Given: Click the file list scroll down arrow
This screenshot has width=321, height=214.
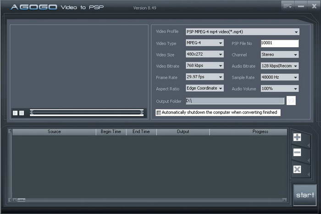Looking at the screenshot, I should tap(10, 200).
